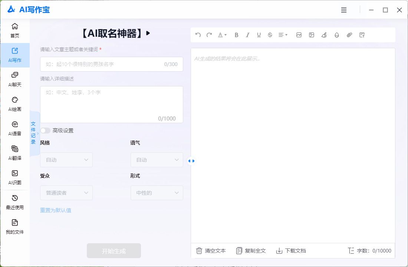Click the topic keyword input field
Screen dimensions: 408x267
click(112, 64)
